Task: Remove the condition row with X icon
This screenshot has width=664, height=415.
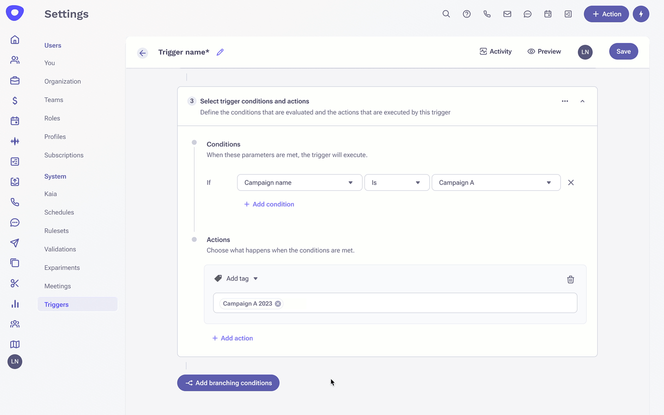Action: (x=571, y=183)
